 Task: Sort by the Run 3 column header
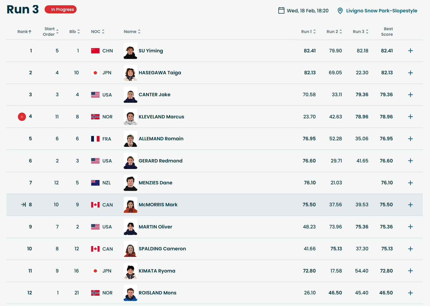(x=360, y=31)
